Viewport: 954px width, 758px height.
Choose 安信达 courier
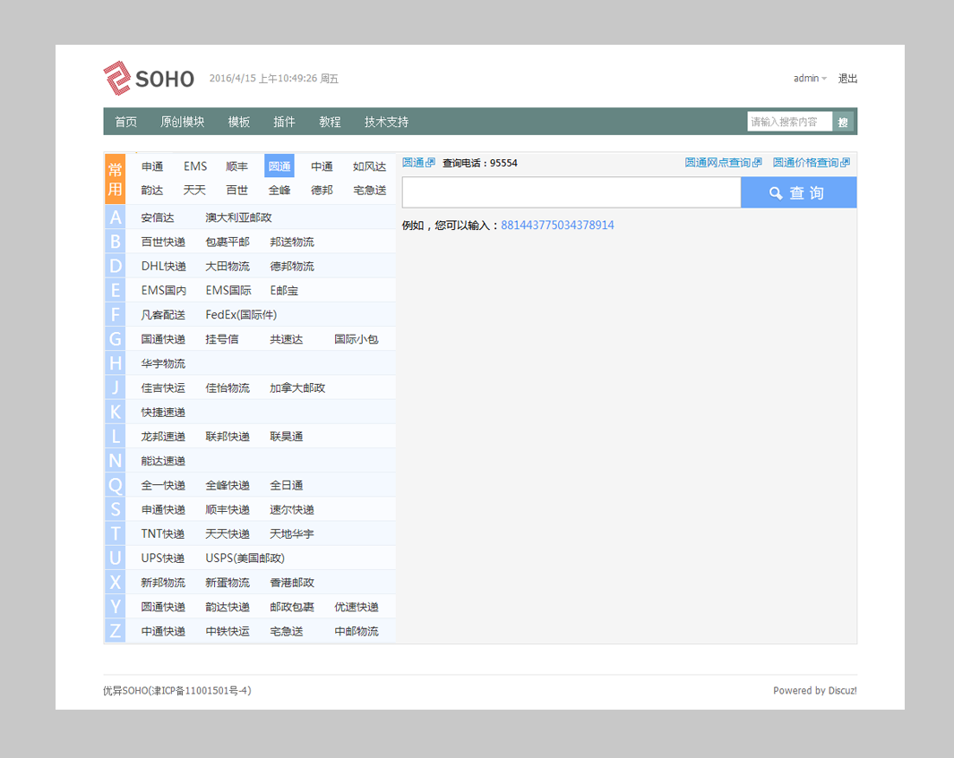click(x=158, y=217)
